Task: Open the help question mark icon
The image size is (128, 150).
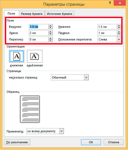Action: tap(110, 3)
